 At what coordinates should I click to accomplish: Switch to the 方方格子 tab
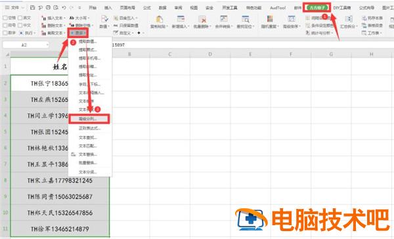pyautogui.click(x=317, y=8)
